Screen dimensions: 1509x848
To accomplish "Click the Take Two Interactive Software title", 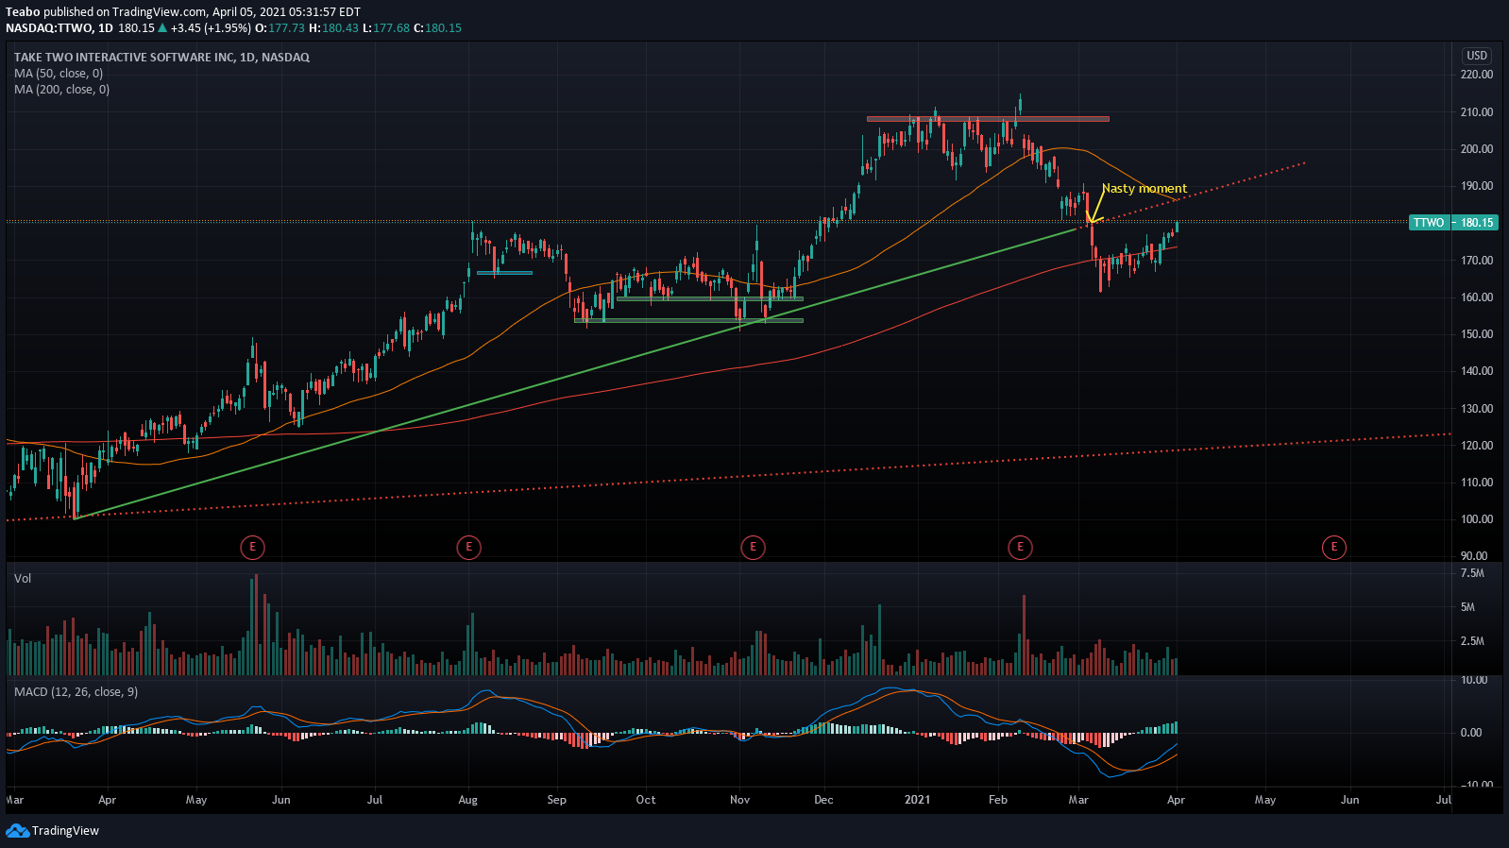I will point(161,58).
